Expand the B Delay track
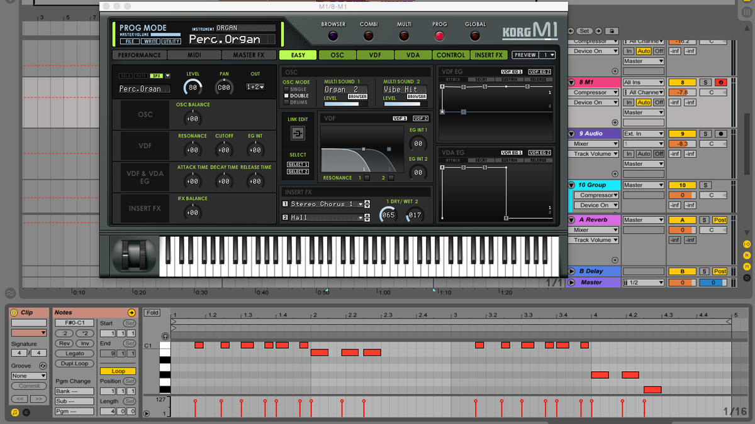Viewport: 755px width, 424px height. (x=572, y=271)
